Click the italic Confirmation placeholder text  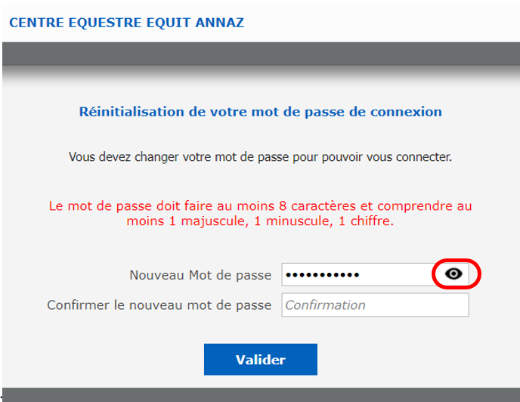[x=325, y=305]
